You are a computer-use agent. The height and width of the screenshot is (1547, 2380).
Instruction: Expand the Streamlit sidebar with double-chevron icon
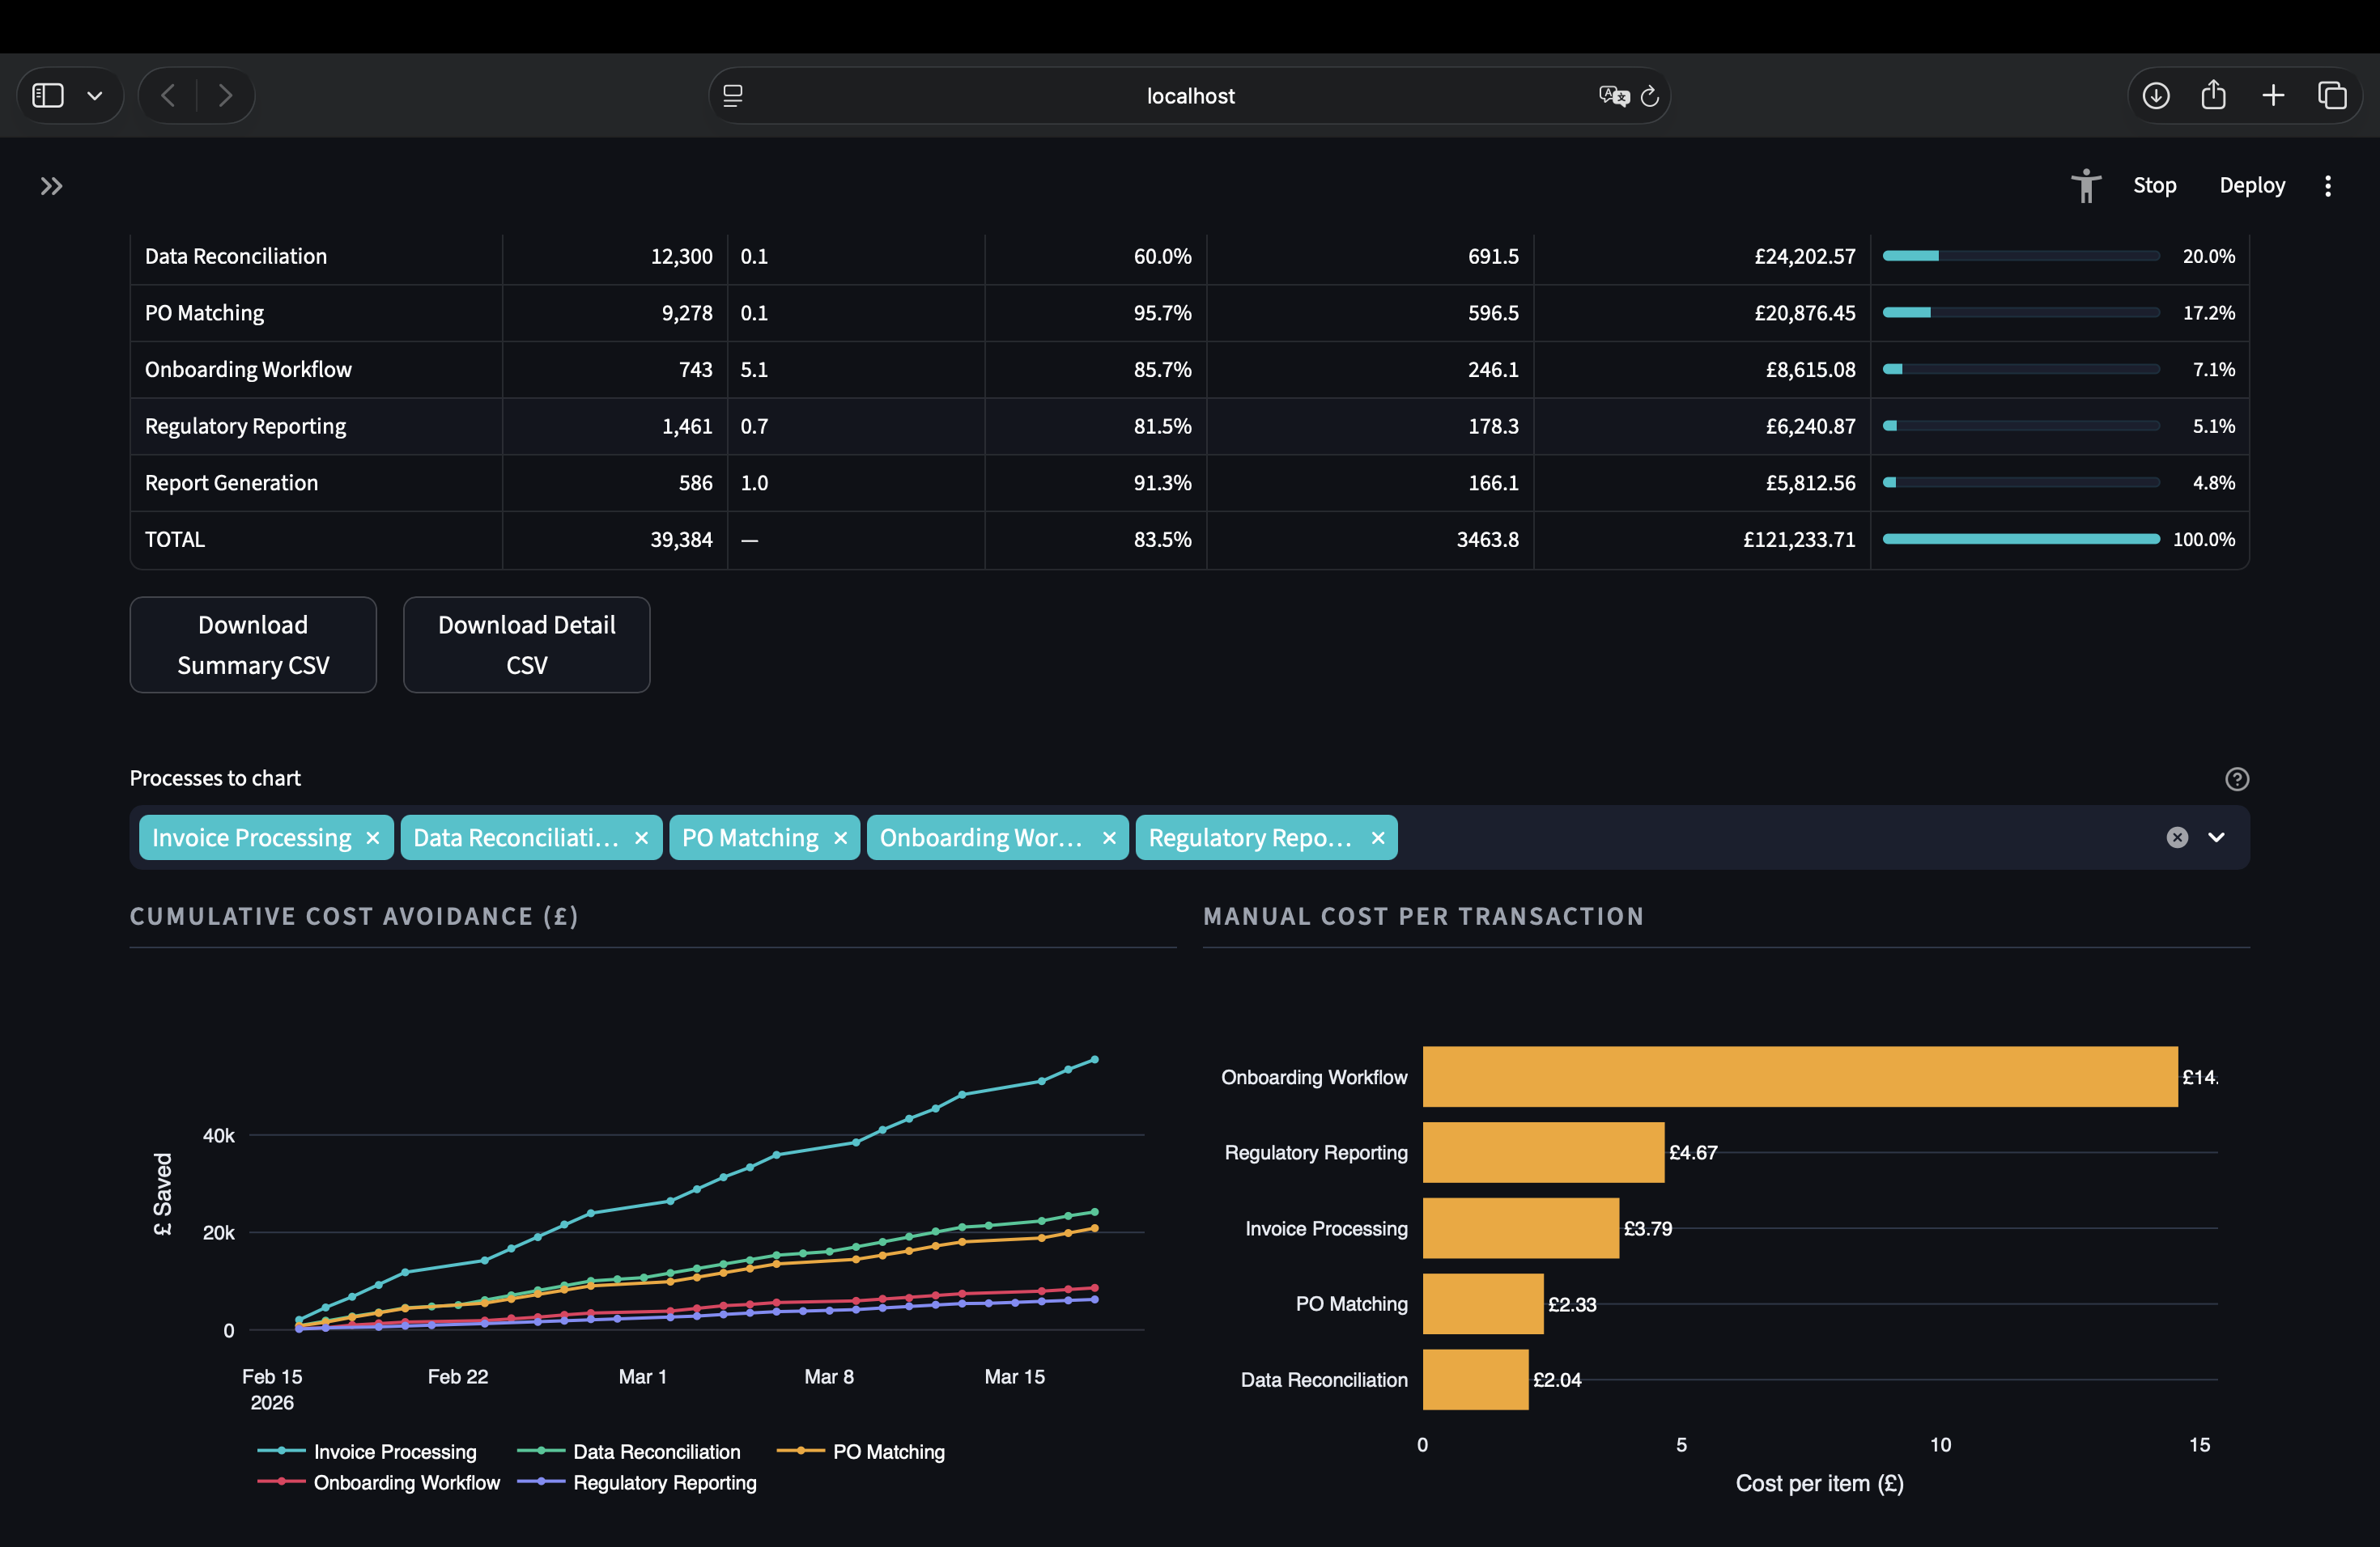click(x=51, y=186)
